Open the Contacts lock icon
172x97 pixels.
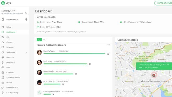point(3,42)
